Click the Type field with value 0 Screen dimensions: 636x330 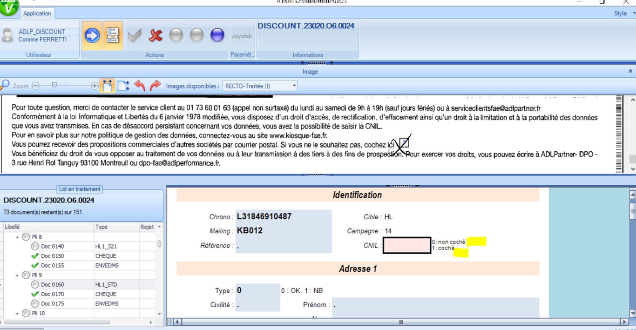pos(257,290)
